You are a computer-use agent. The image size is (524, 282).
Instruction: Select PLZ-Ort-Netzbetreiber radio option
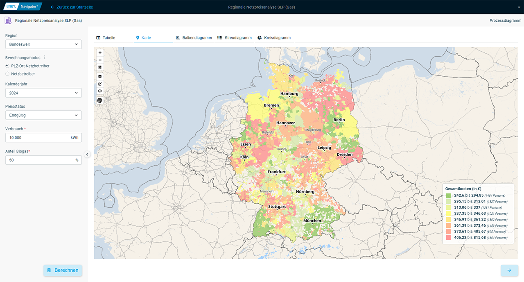[x=7, y=66]
